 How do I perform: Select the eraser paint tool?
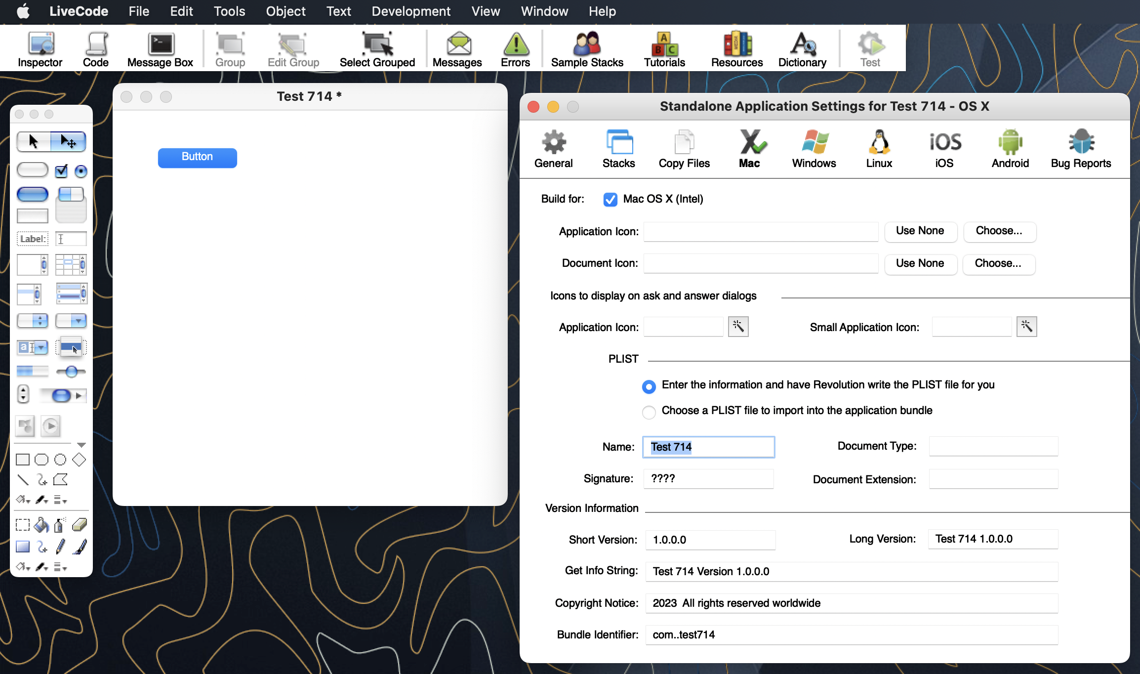[x=79, y=525]
